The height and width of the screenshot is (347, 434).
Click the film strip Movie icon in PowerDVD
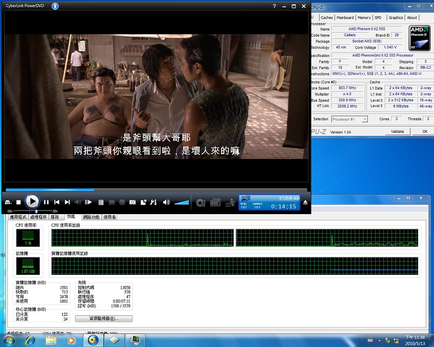215,203
